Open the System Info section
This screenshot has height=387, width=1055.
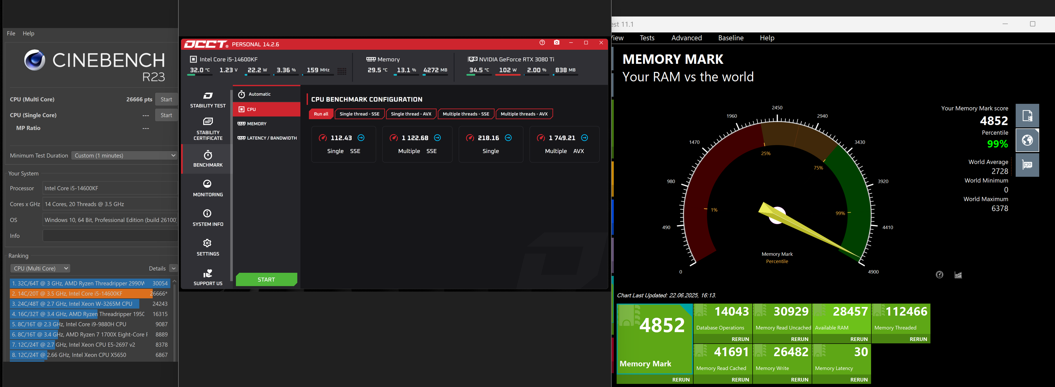[x=208, y=217]
